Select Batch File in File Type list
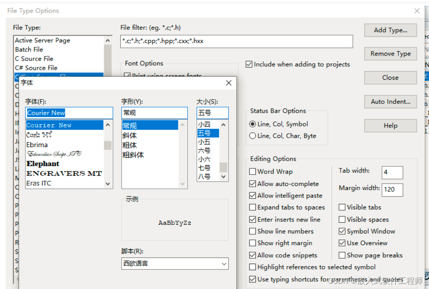Image resolution: width=429 pixels, height=289 pixels. coord(59,49)
